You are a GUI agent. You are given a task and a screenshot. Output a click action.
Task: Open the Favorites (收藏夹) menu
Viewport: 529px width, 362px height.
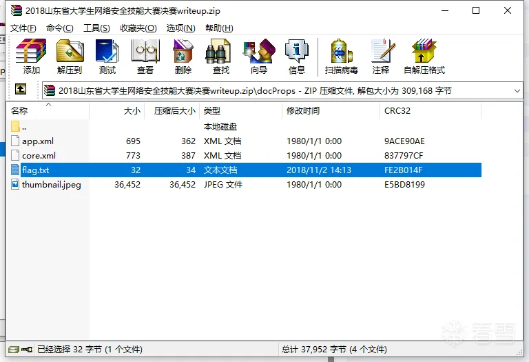(138, 28)
